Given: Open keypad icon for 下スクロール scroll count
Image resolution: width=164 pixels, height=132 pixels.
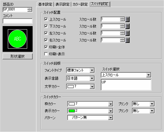Looking at the screenshot, I should [128, 26].
